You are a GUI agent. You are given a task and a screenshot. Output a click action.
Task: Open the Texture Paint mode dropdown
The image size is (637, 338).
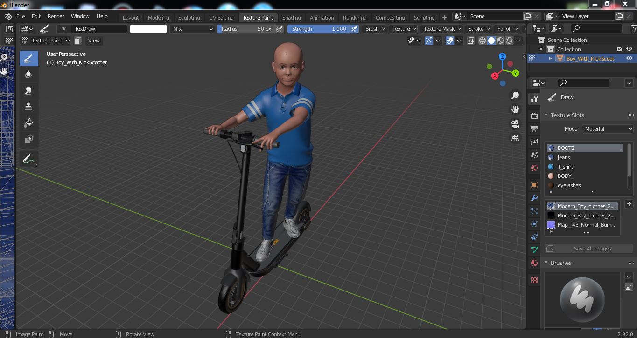(46, 41)
